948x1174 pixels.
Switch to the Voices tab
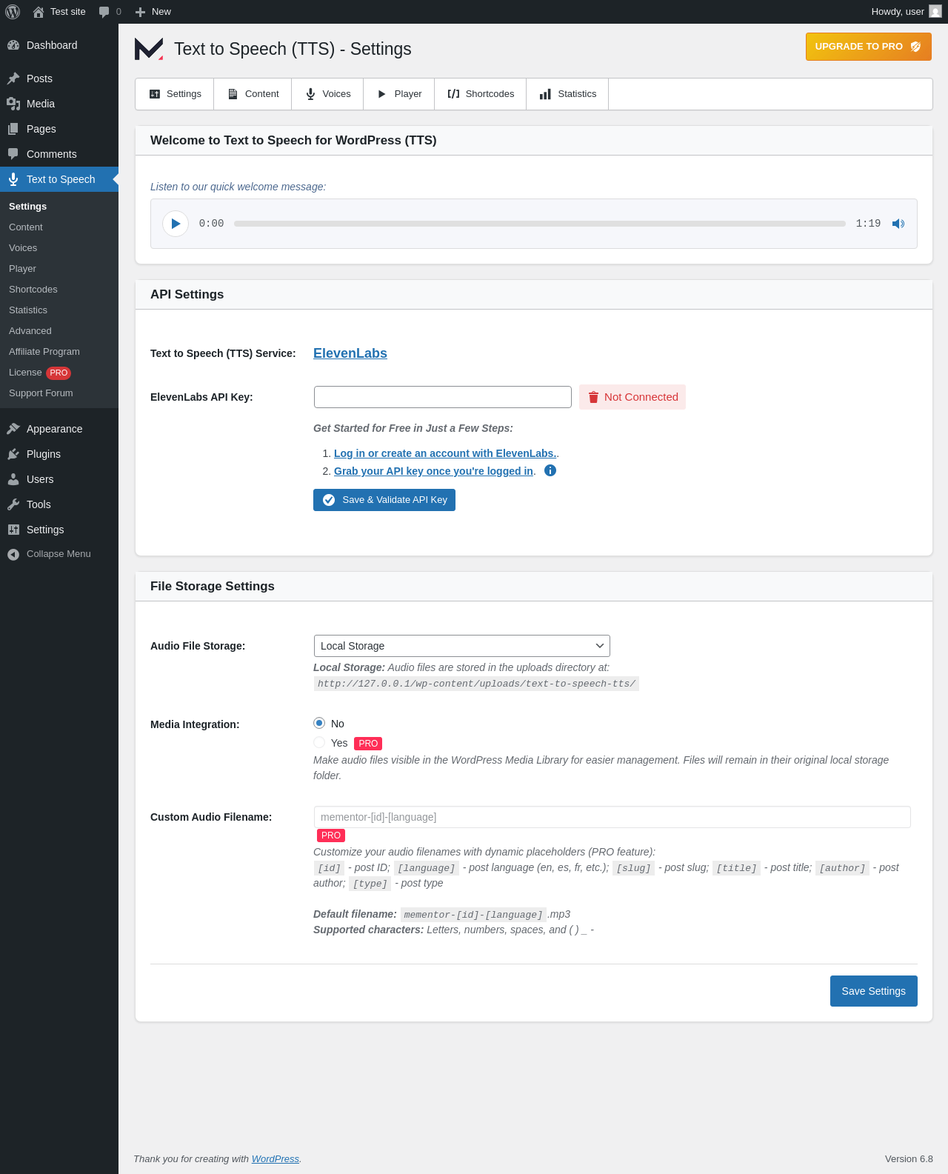327,94
